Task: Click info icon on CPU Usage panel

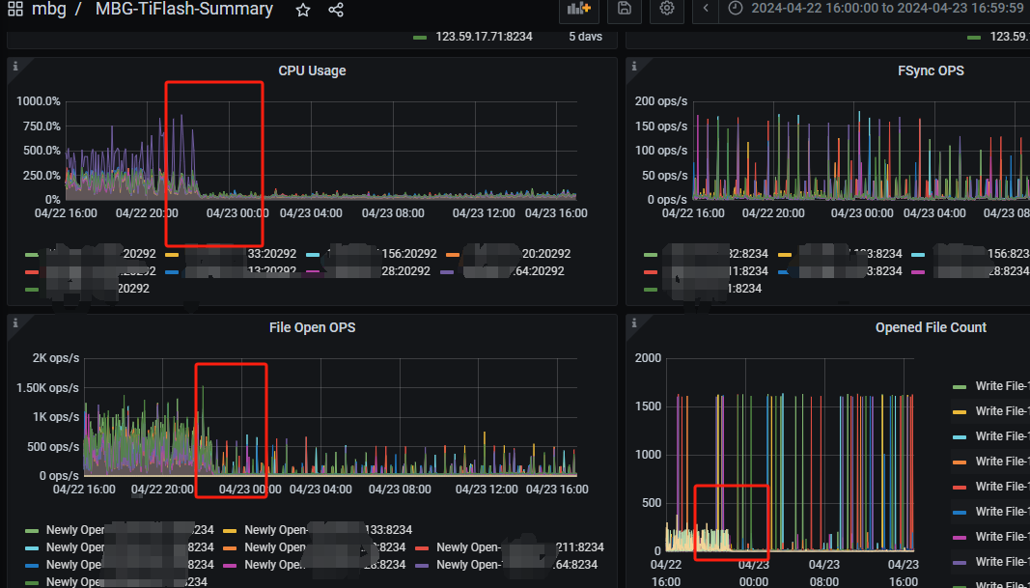Action: 15,66
